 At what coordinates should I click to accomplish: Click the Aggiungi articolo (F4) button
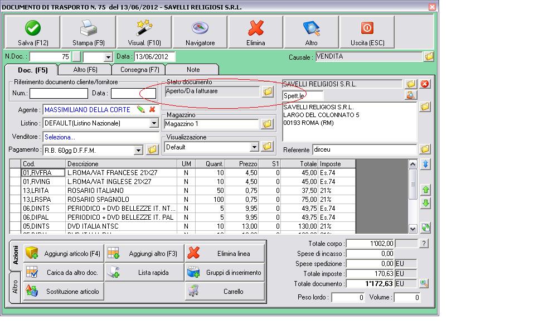(x=64, y=254)
